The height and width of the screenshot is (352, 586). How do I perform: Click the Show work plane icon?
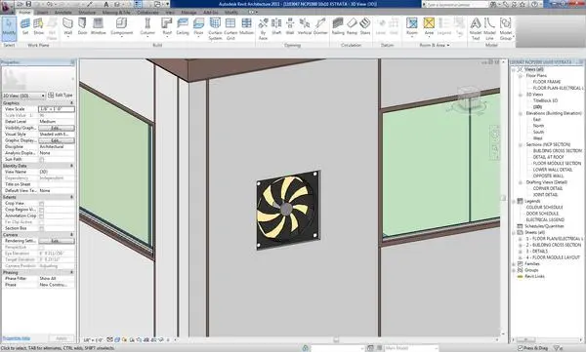point(38,27)
